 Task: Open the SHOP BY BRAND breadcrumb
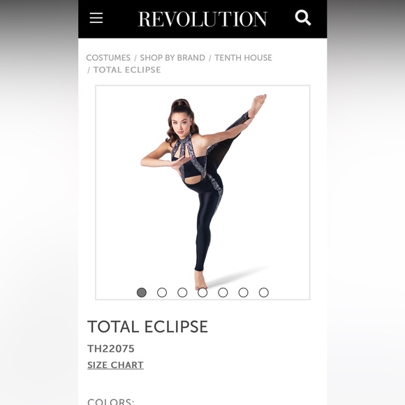172,57
